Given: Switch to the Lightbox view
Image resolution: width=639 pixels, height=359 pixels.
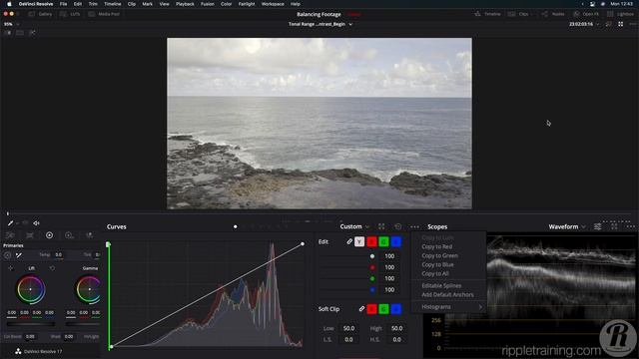Looking at the screenshot, I should coord(621,14).
